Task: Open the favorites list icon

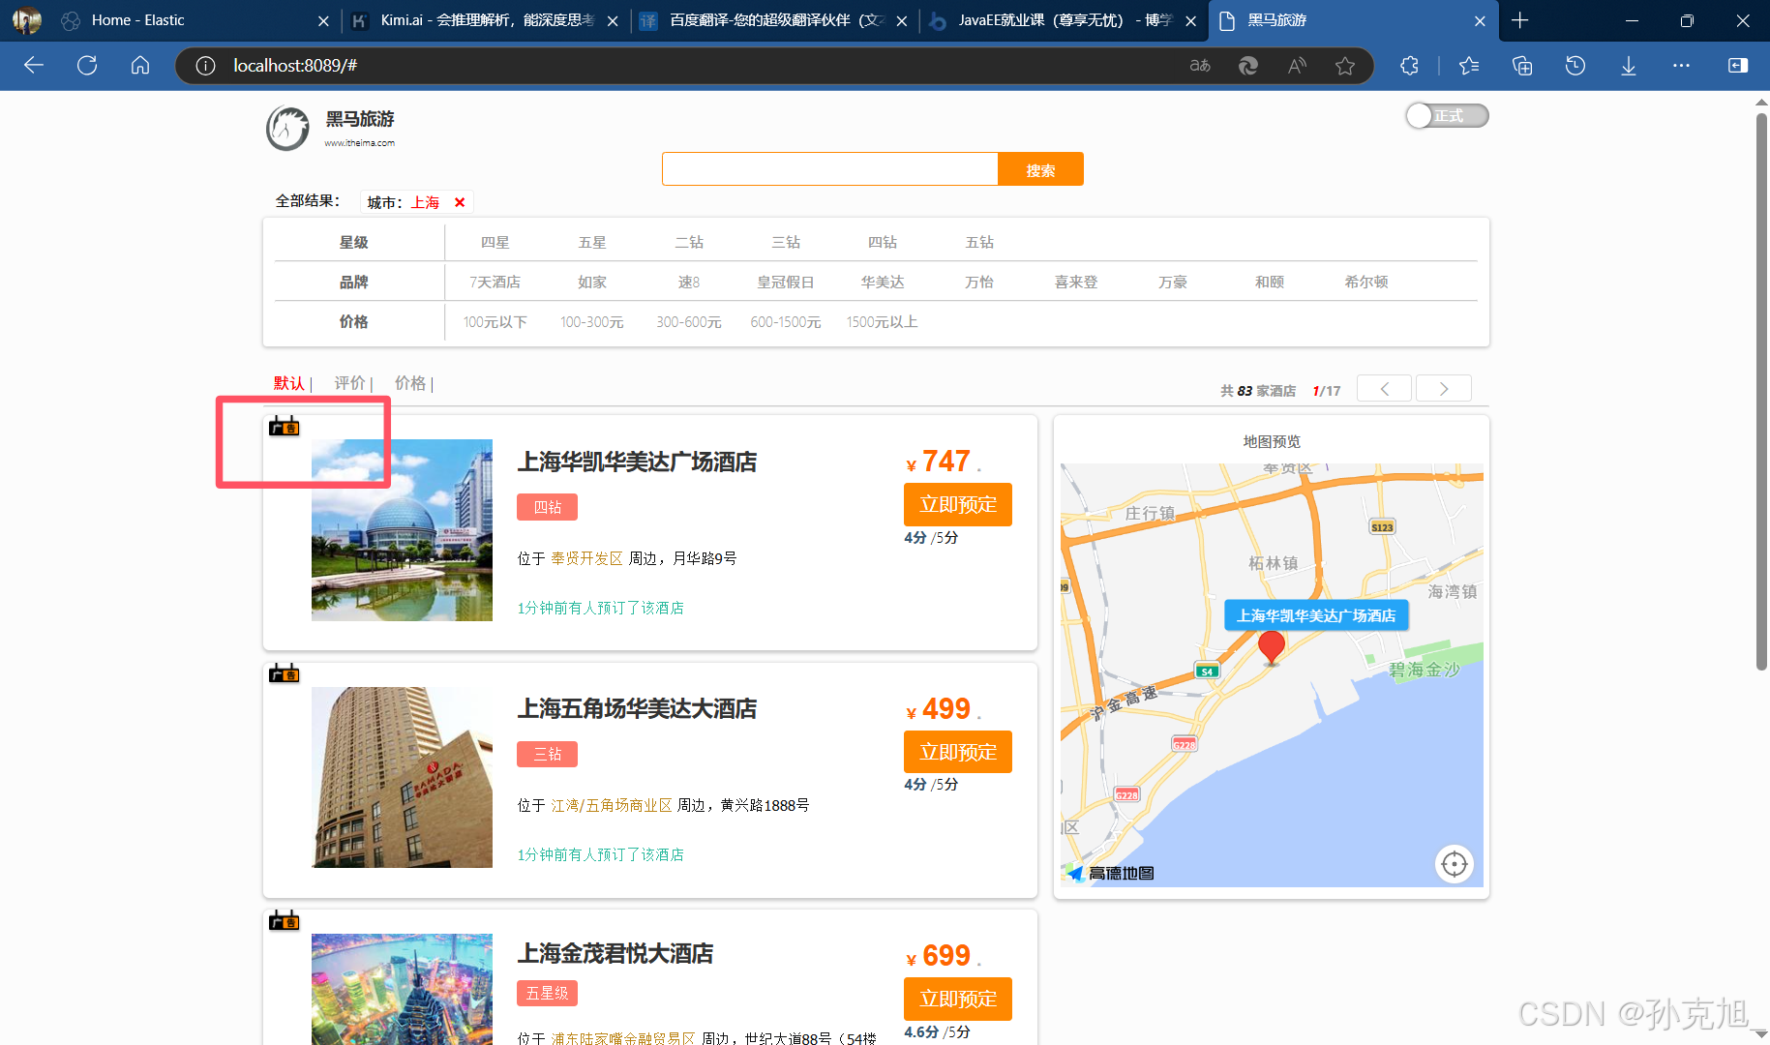Action: tap(1469, 65)
